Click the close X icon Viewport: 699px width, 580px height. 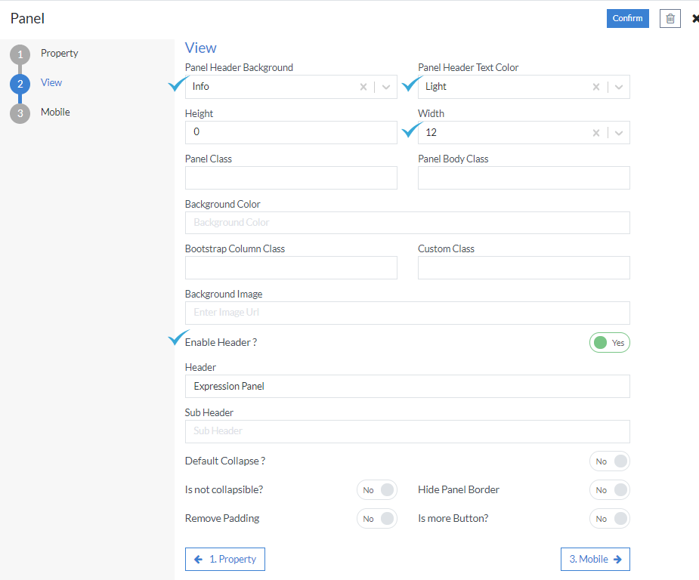click(x=695, y=18)
